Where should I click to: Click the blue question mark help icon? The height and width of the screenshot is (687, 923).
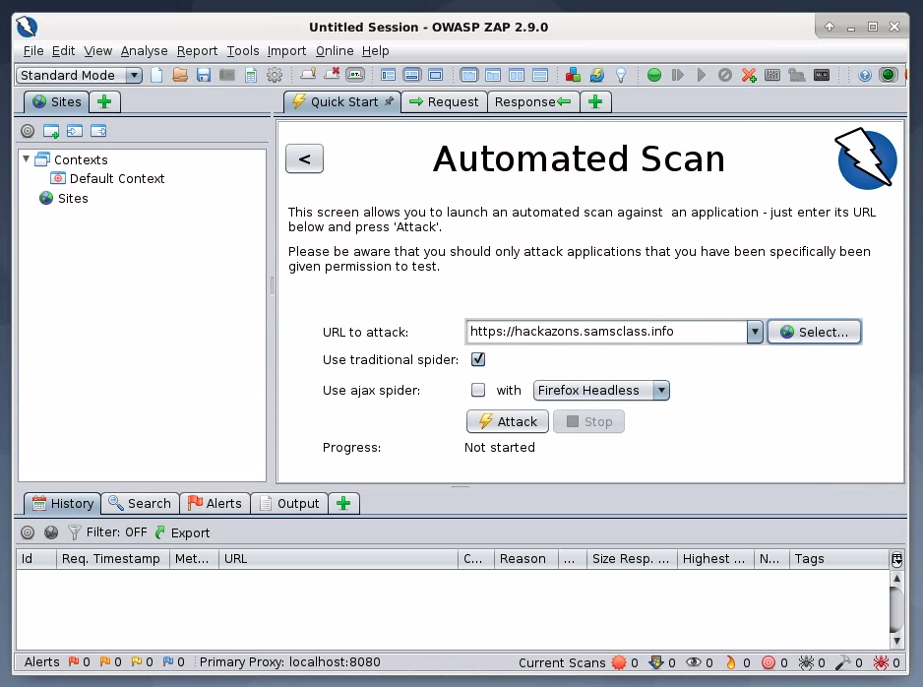(865, 75)
